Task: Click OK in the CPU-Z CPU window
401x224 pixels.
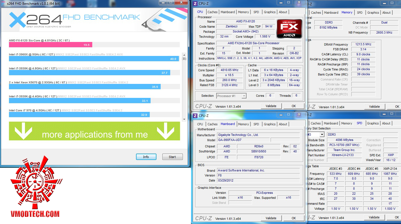Action: tap(294, 106)
